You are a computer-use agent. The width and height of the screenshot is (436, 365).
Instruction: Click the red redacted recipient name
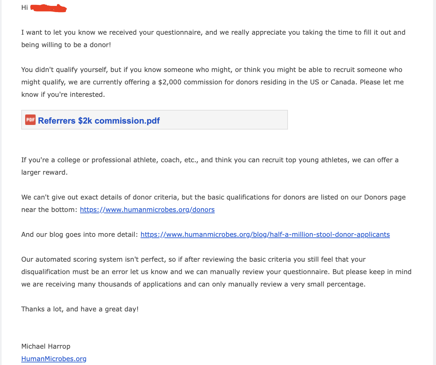coord(48,8)
